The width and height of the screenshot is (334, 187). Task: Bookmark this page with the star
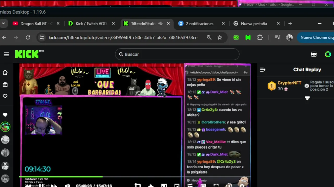[220, 37]
